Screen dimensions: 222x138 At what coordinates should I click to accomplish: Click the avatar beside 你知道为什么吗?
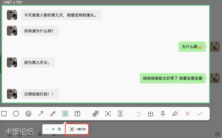pos(12,31)
